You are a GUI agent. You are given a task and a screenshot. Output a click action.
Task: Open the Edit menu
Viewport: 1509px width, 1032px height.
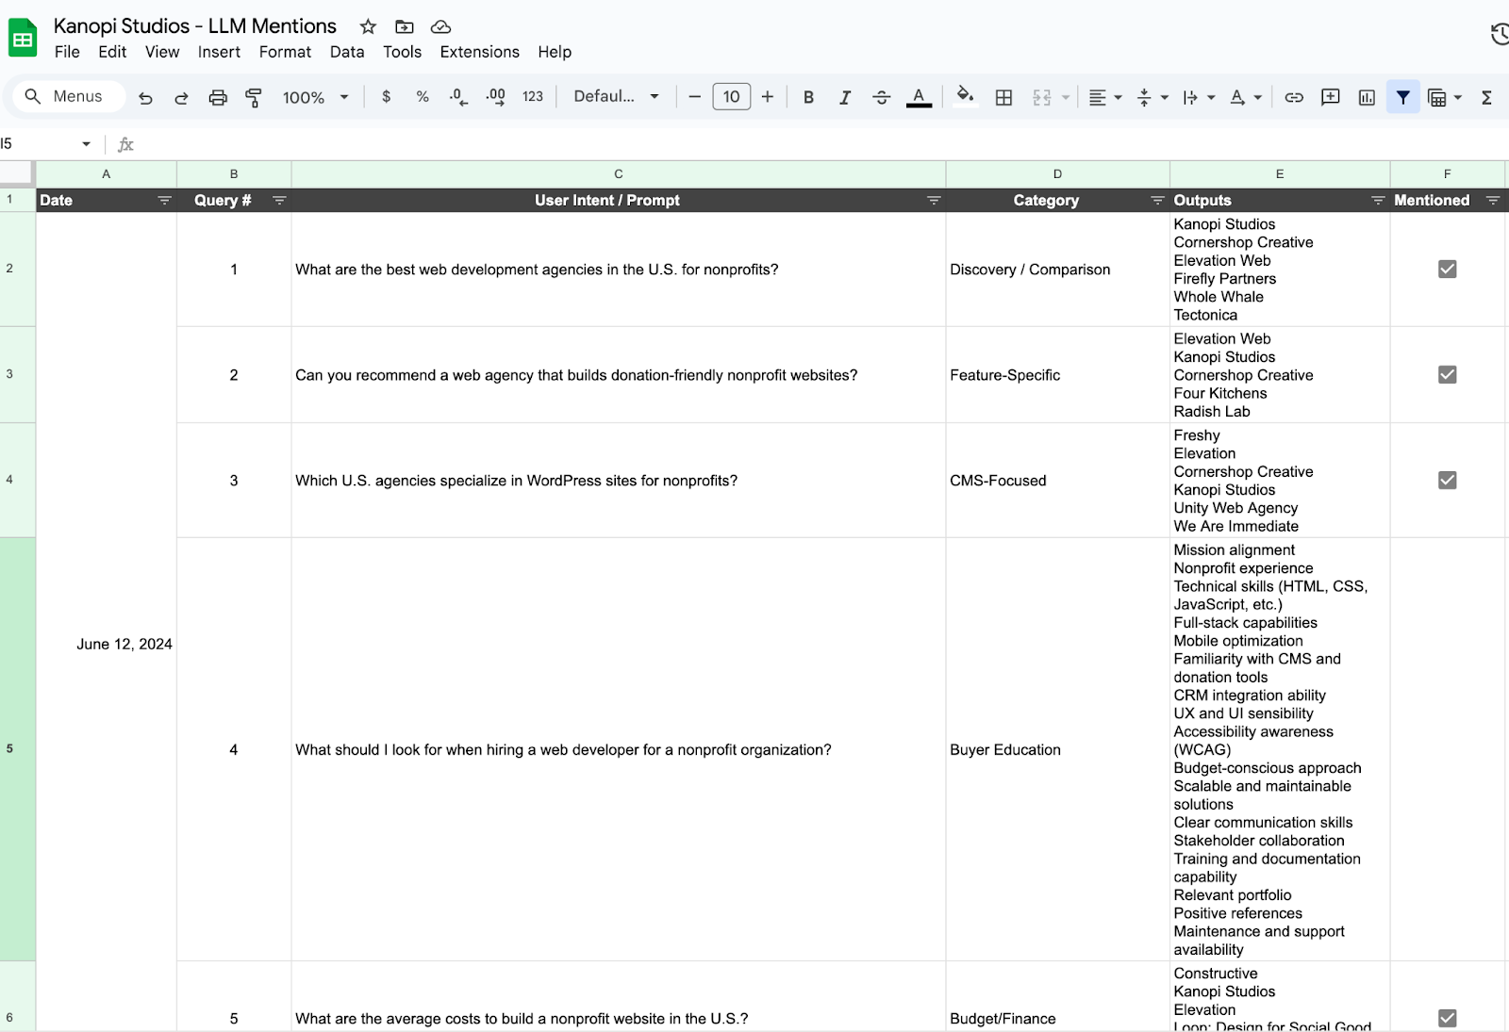tap(112, 52)
